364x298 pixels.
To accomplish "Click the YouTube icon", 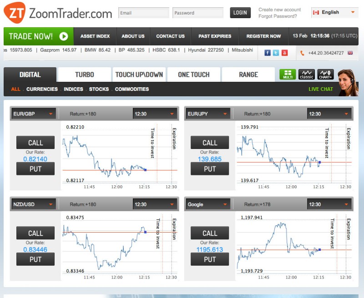I will (284, 53).
